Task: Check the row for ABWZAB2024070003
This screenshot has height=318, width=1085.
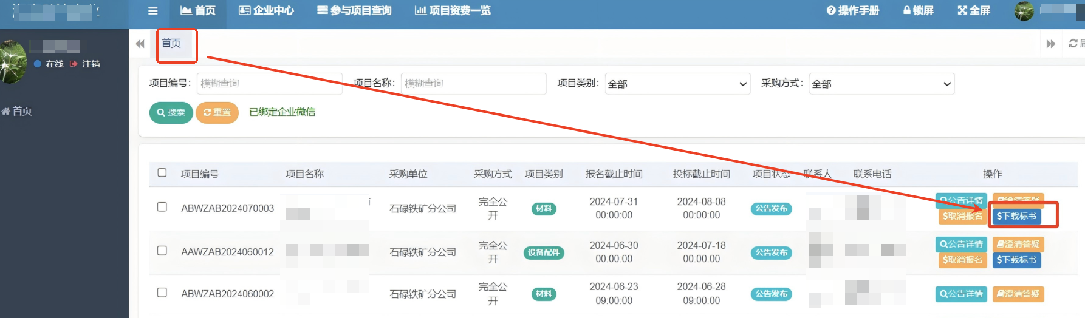Action: pyautogui.click(x=162, y=207)
